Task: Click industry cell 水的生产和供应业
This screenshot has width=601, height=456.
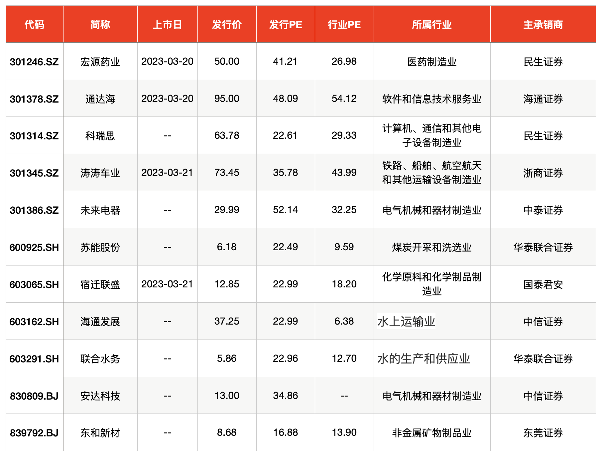Action: [423, 359]
